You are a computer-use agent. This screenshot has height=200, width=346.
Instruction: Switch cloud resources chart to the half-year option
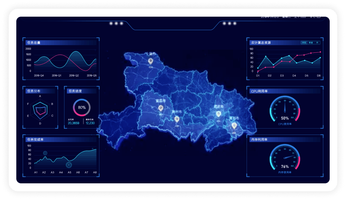304,42
